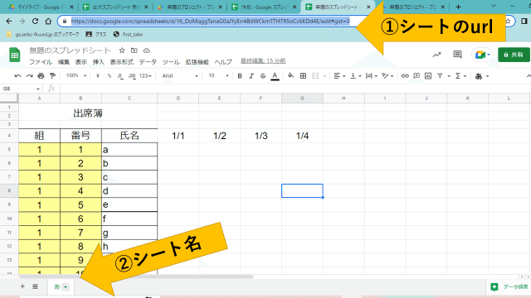Click the name box showing G8
Viewport: 531px width, 298px height.
click(x=21, y=89)
